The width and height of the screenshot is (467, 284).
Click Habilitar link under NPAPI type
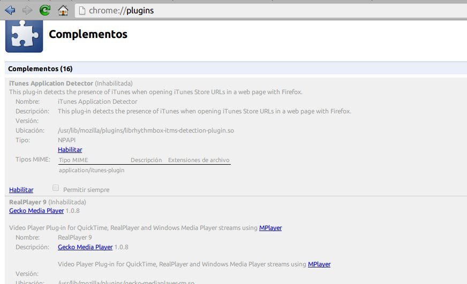(x=70, y=150)
